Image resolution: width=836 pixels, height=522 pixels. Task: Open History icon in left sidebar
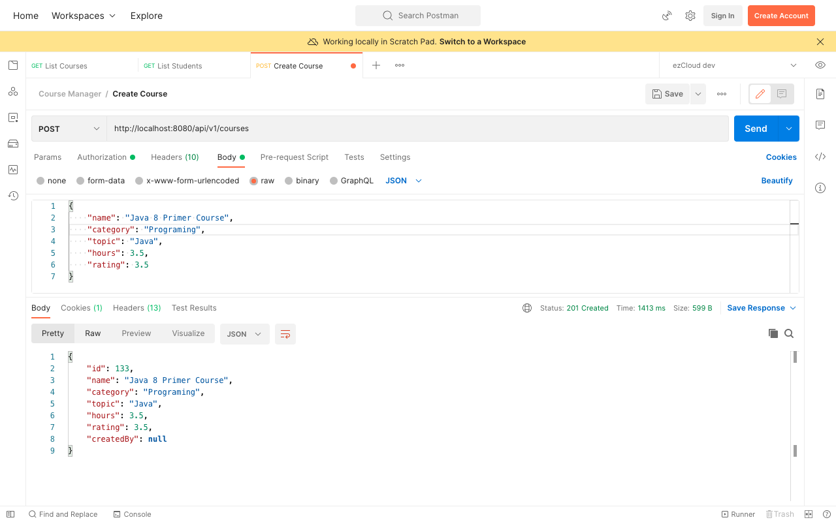pos(13,196)
